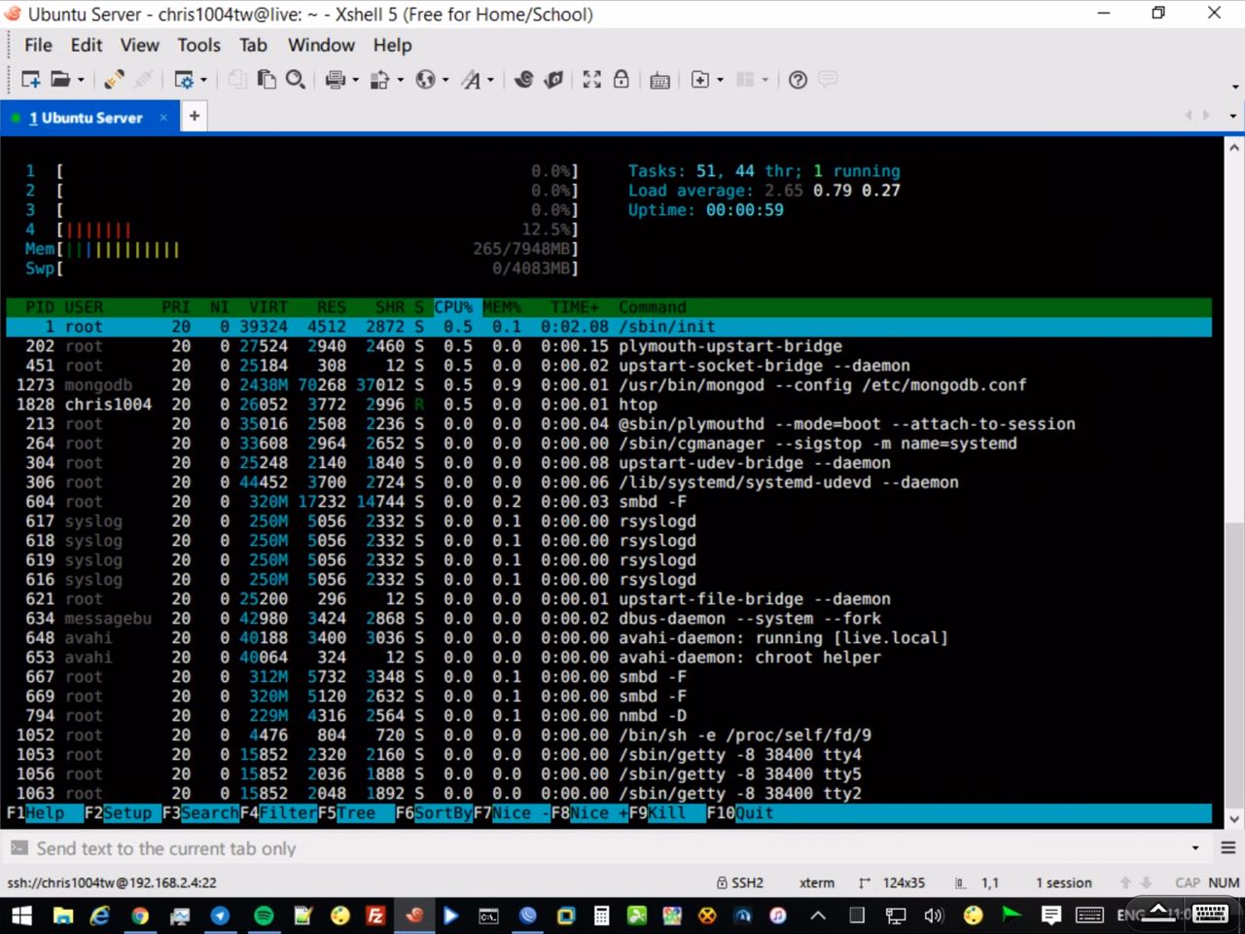Screen dimensions: 1245x934
Task: Expand the Open session folder dropdown arrow
Action: point(81,80)
